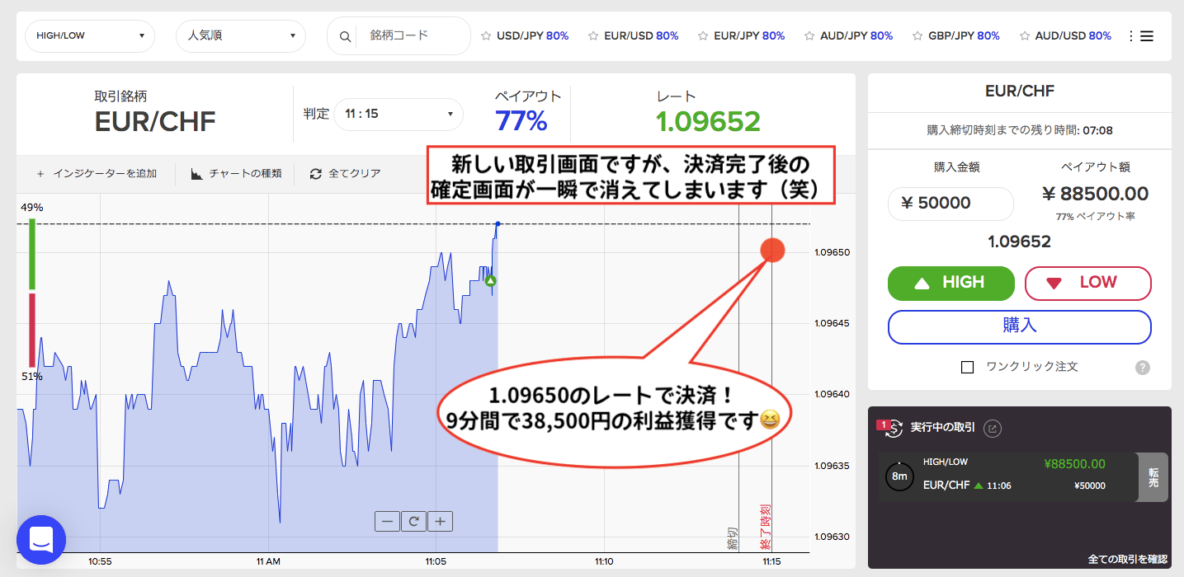Click the help question mark icon
The height and width of the screenshot is (577, 1184).
(1143, 368)
